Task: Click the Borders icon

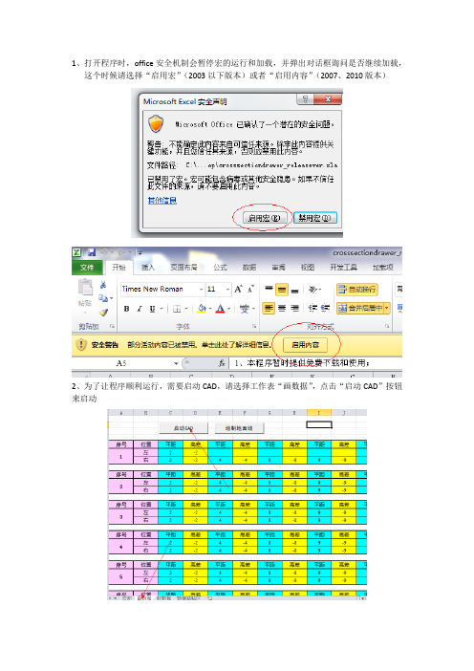Action: pyautogui.click(x=177, y=309)
